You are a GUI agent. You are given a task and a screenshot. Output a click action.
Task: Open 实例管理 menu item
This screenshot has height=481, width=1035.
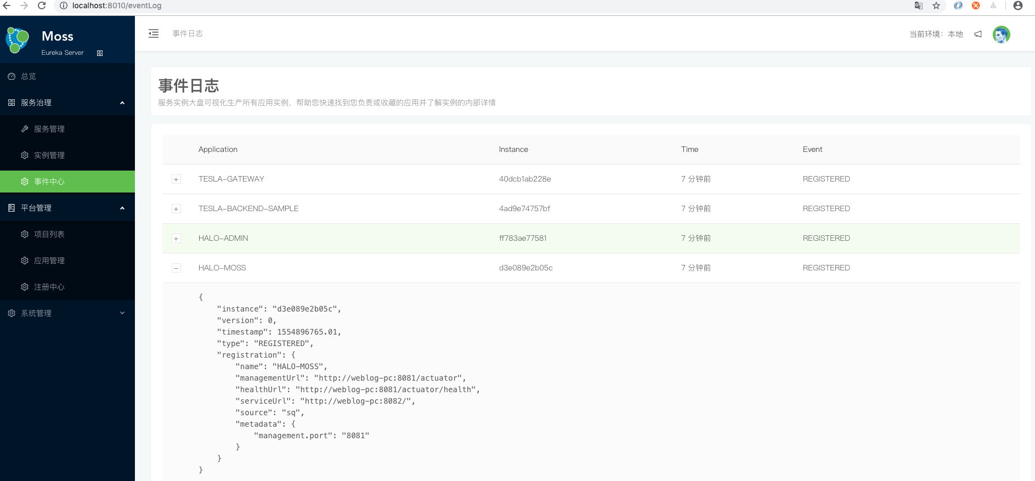point(49,155)
